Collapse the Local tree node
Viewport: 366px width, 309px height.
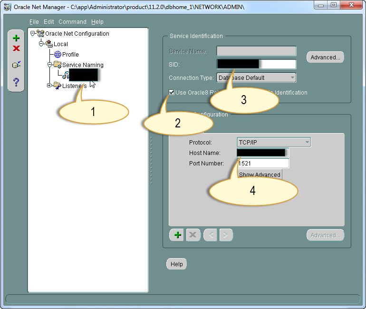(x=41, y=44)
